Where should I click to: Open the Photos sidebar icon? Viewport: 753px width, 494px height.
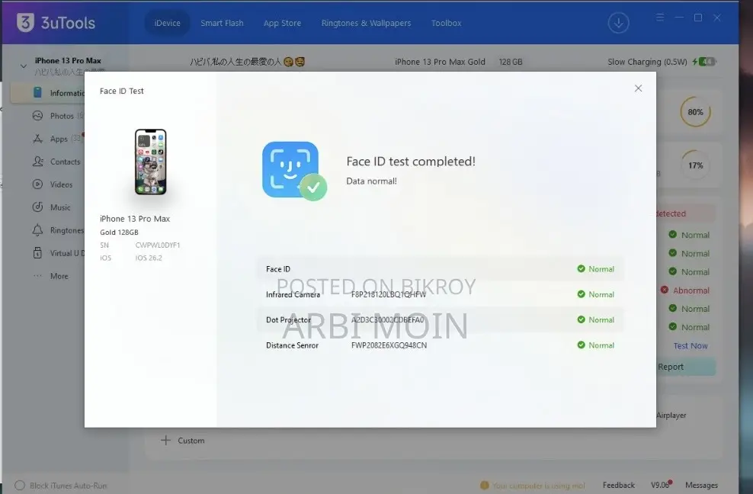coord(37,116)
